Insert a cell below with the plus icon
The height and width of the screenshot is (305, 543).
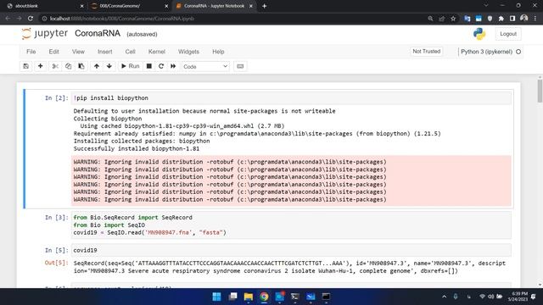coord(40,66)
